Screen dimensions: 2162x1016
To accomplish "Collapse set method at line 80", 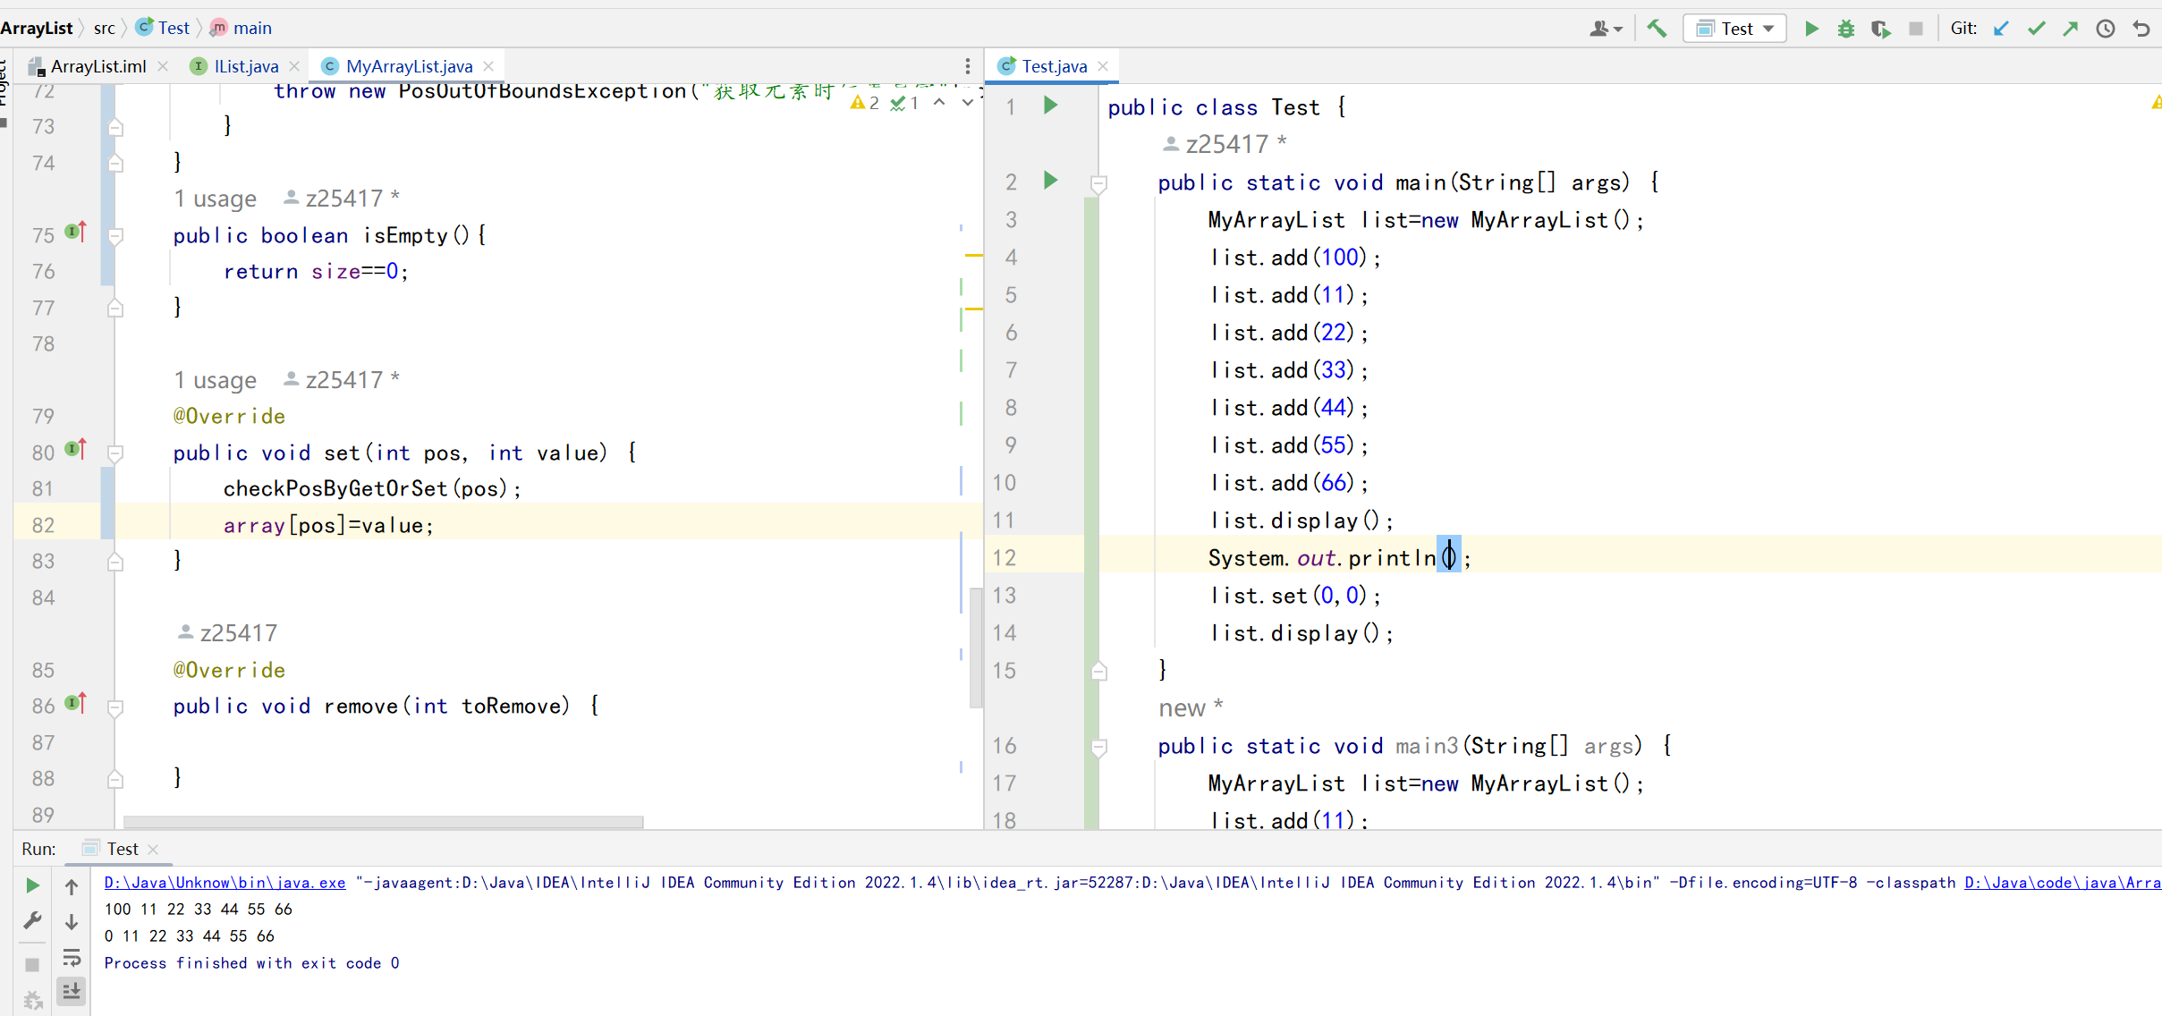I will (115, 453).
